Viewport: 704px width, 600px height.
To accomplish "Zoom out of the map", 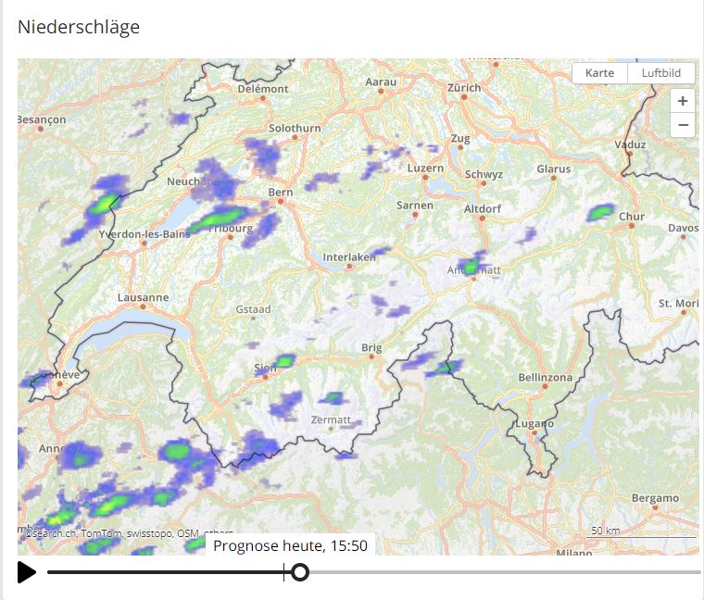I will [683, 124].
